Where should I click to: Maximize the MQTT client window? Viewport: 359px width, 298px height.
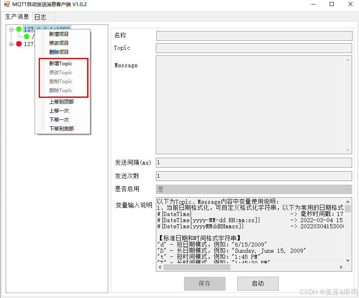pyautogui.click(x=332, y=4)
